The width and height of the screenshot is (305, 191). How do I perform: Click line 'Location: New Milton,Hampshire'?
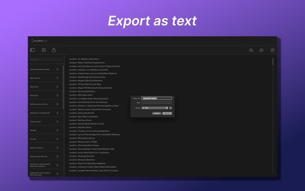pos(83,116)
